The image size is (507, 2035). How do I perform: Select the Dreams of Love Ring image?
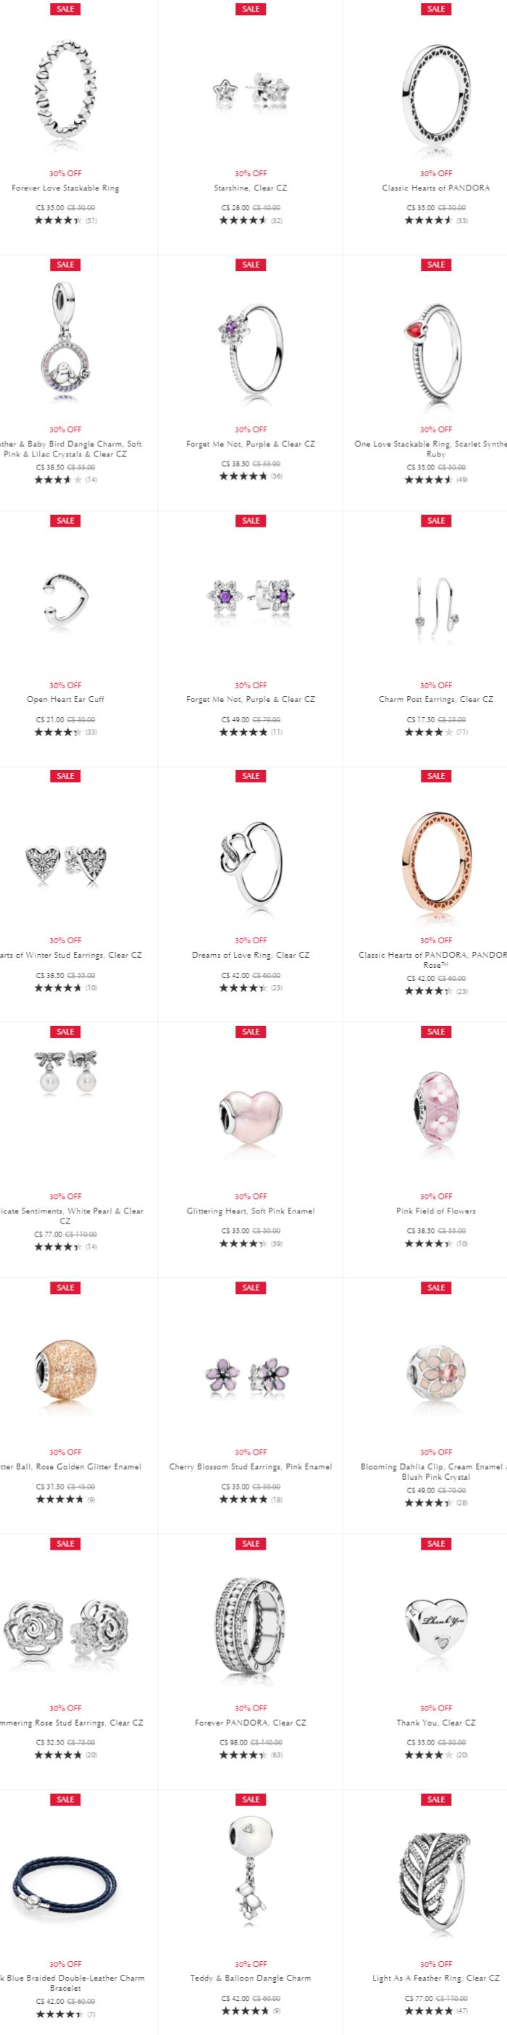(251, 863)
